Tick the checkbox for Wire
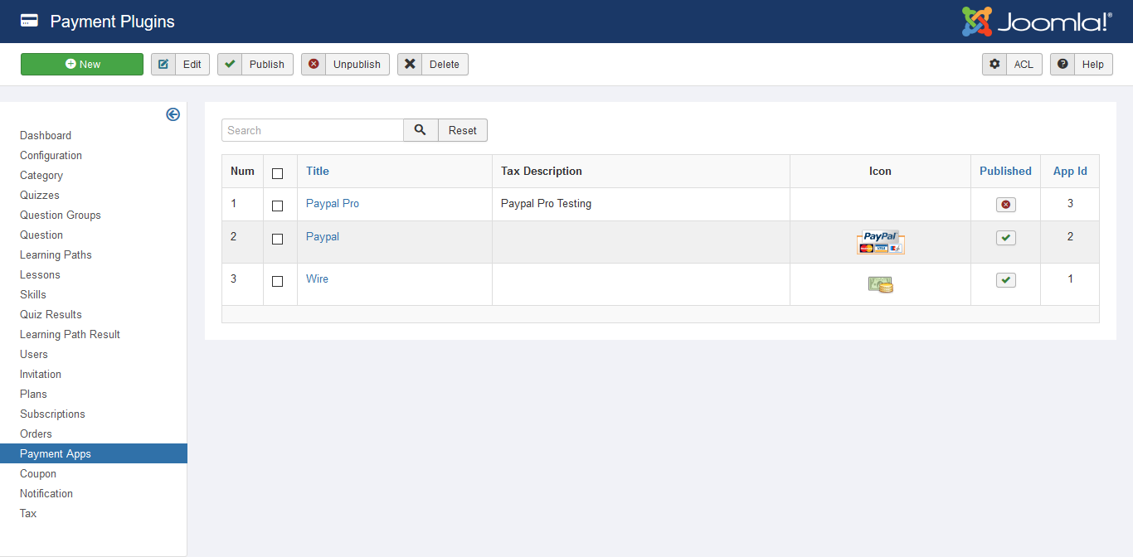Screen dimensions: 1133x557 [277, 281]
